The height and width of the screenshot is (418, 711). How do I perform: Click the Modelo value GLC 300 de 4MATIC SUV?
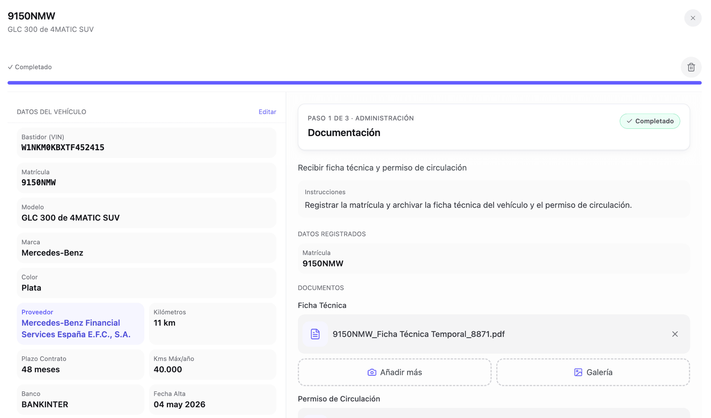[x=71, y=218]
